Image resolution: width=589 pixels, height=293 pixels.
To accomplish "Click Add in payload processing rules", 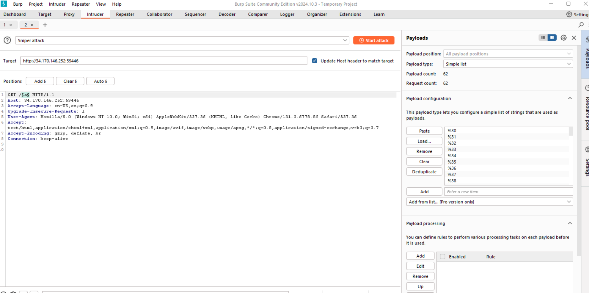I will click(420, 256).
